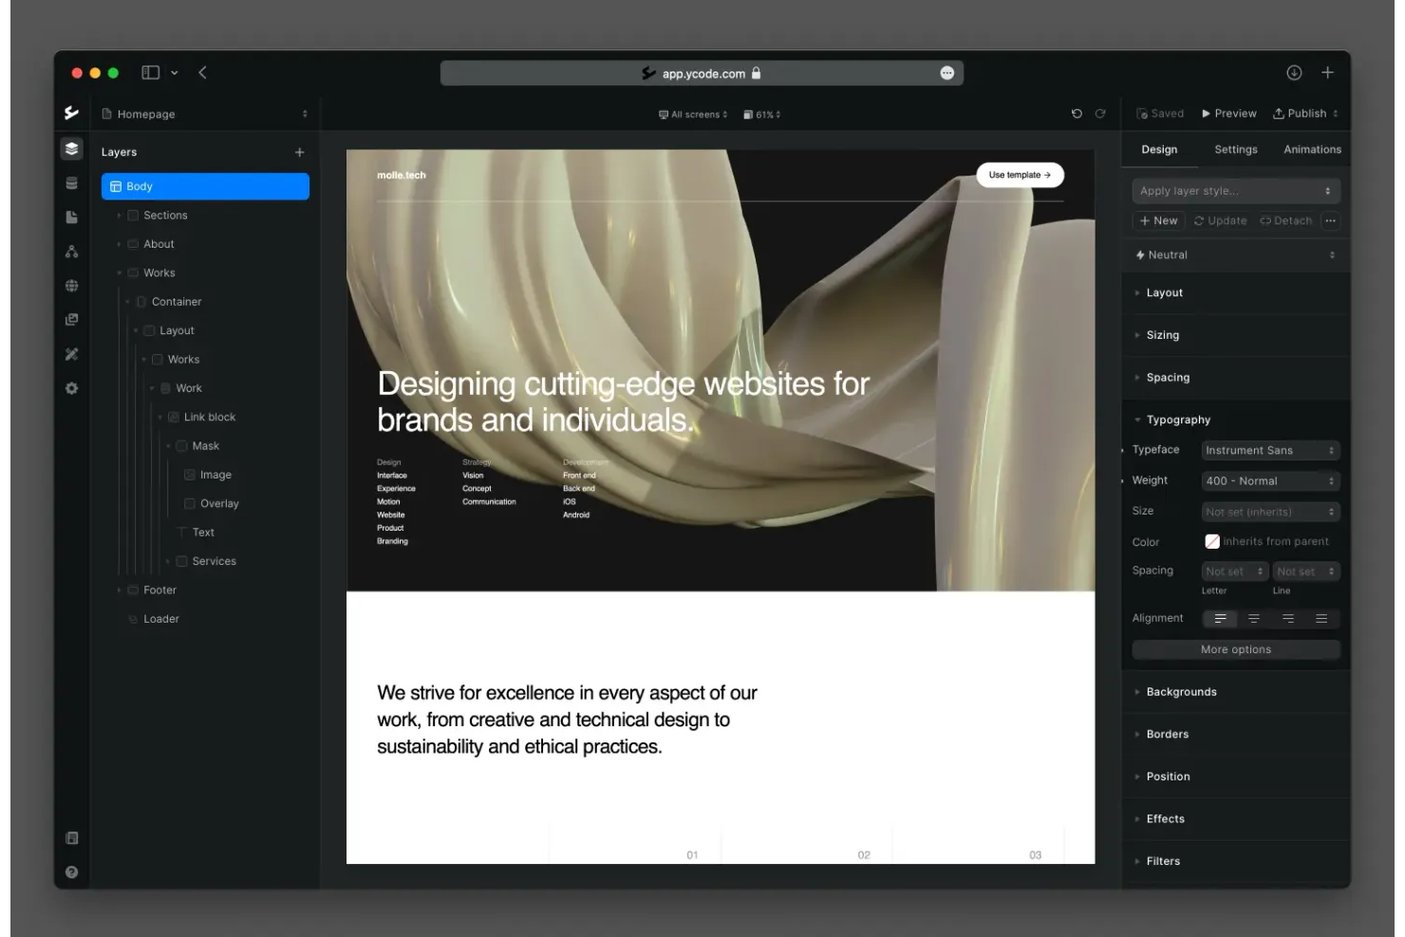
Task: Click the text color swatch
Action: [1212, 541]
